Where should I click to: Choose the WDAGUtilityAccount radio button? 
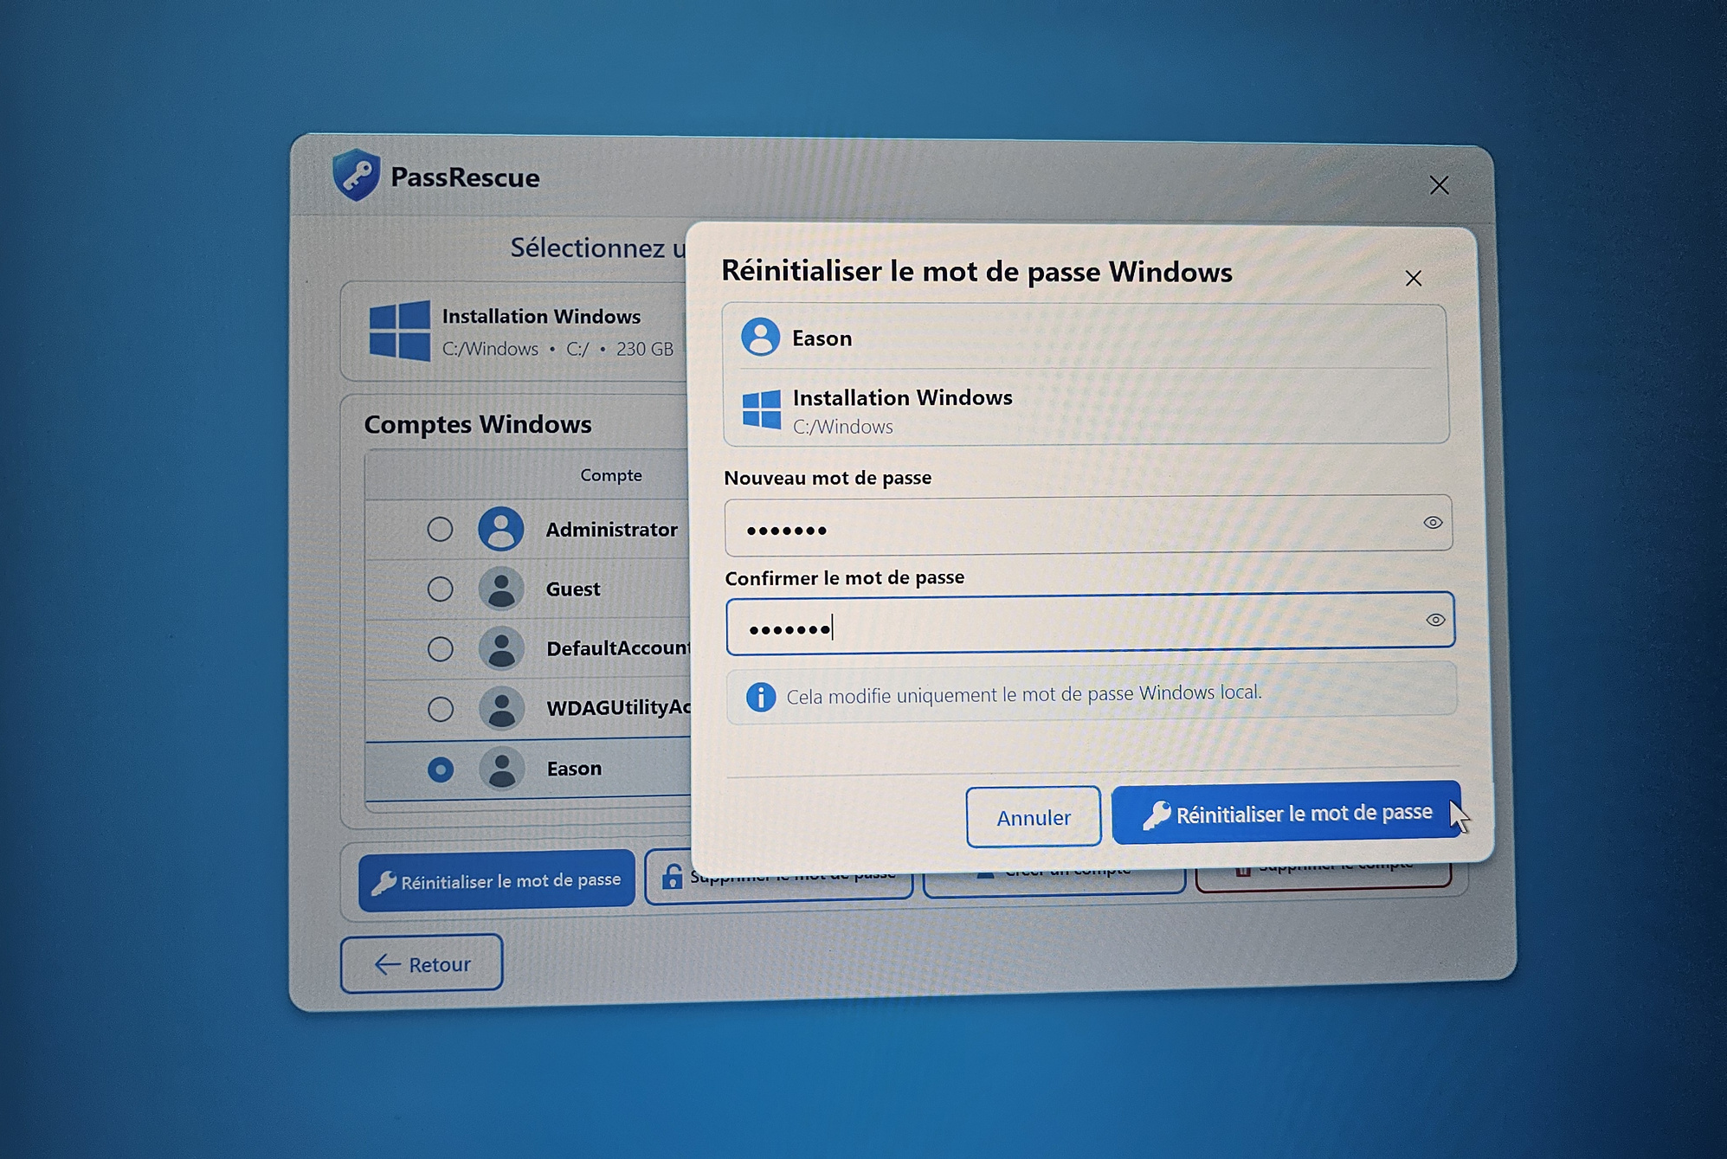point(441,709)
